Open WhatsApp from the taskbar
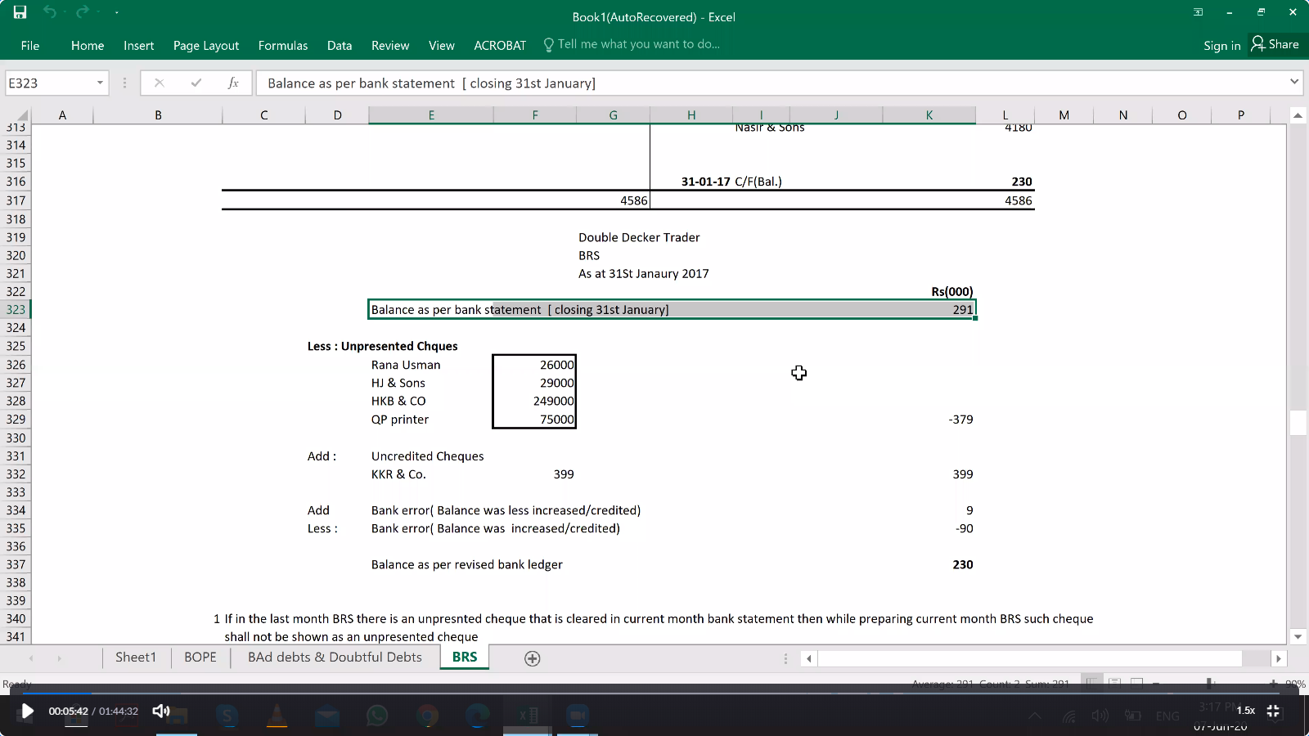The image size is (1309, 736). (x=377, y=715)
